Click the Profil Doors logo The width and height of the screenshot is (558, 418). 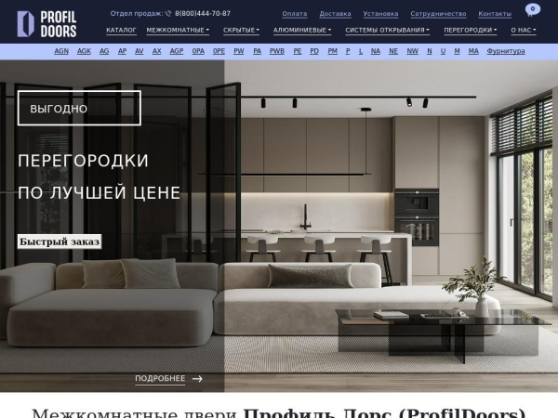click(x=47, y=24)
